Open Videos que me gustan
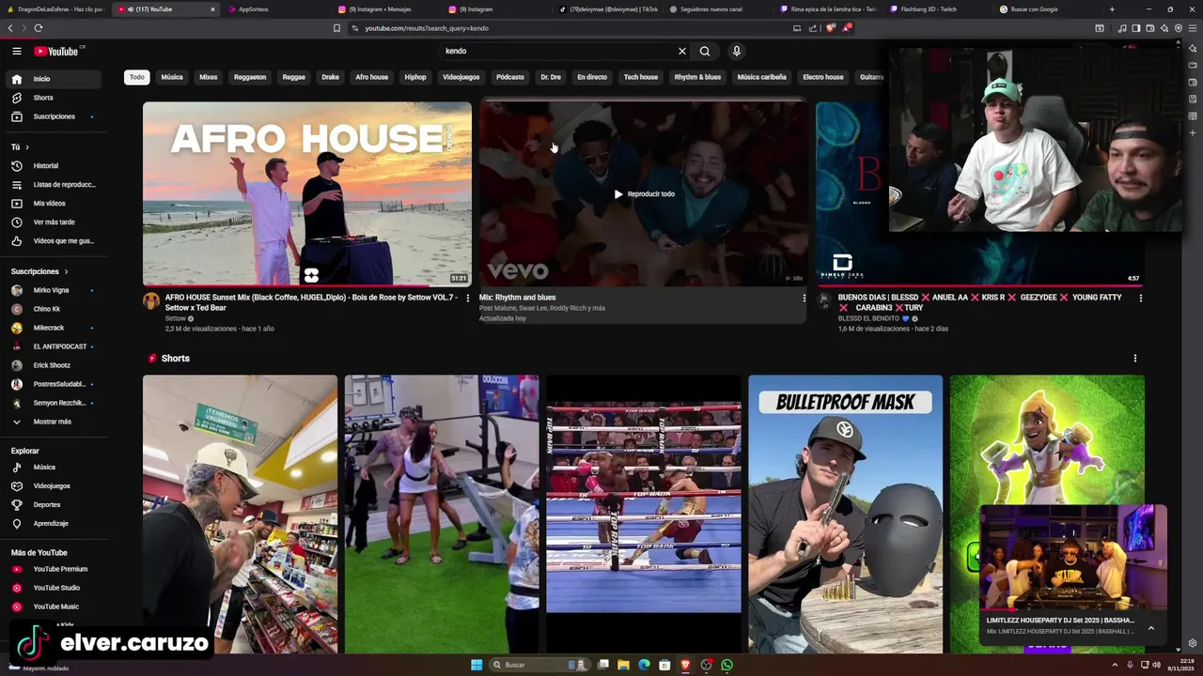 coord(54,240)
